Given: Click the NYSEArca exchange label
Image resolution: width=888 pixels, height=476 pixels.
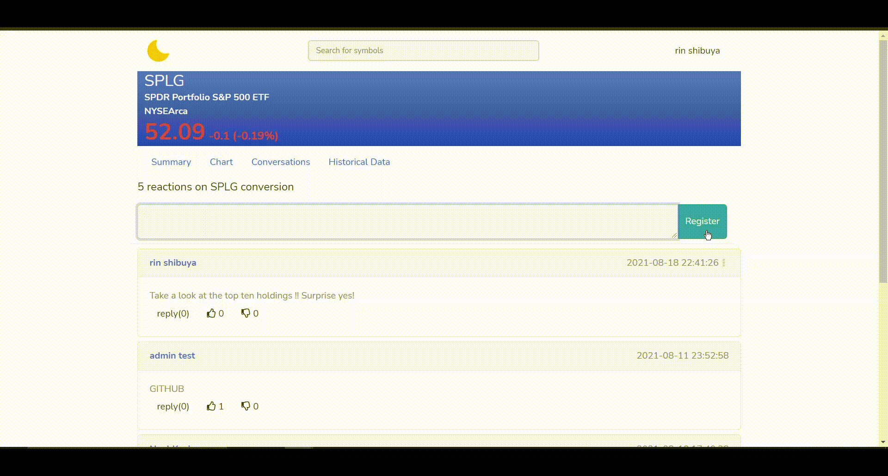Looking at the screenshot, I should pos(166,111).
